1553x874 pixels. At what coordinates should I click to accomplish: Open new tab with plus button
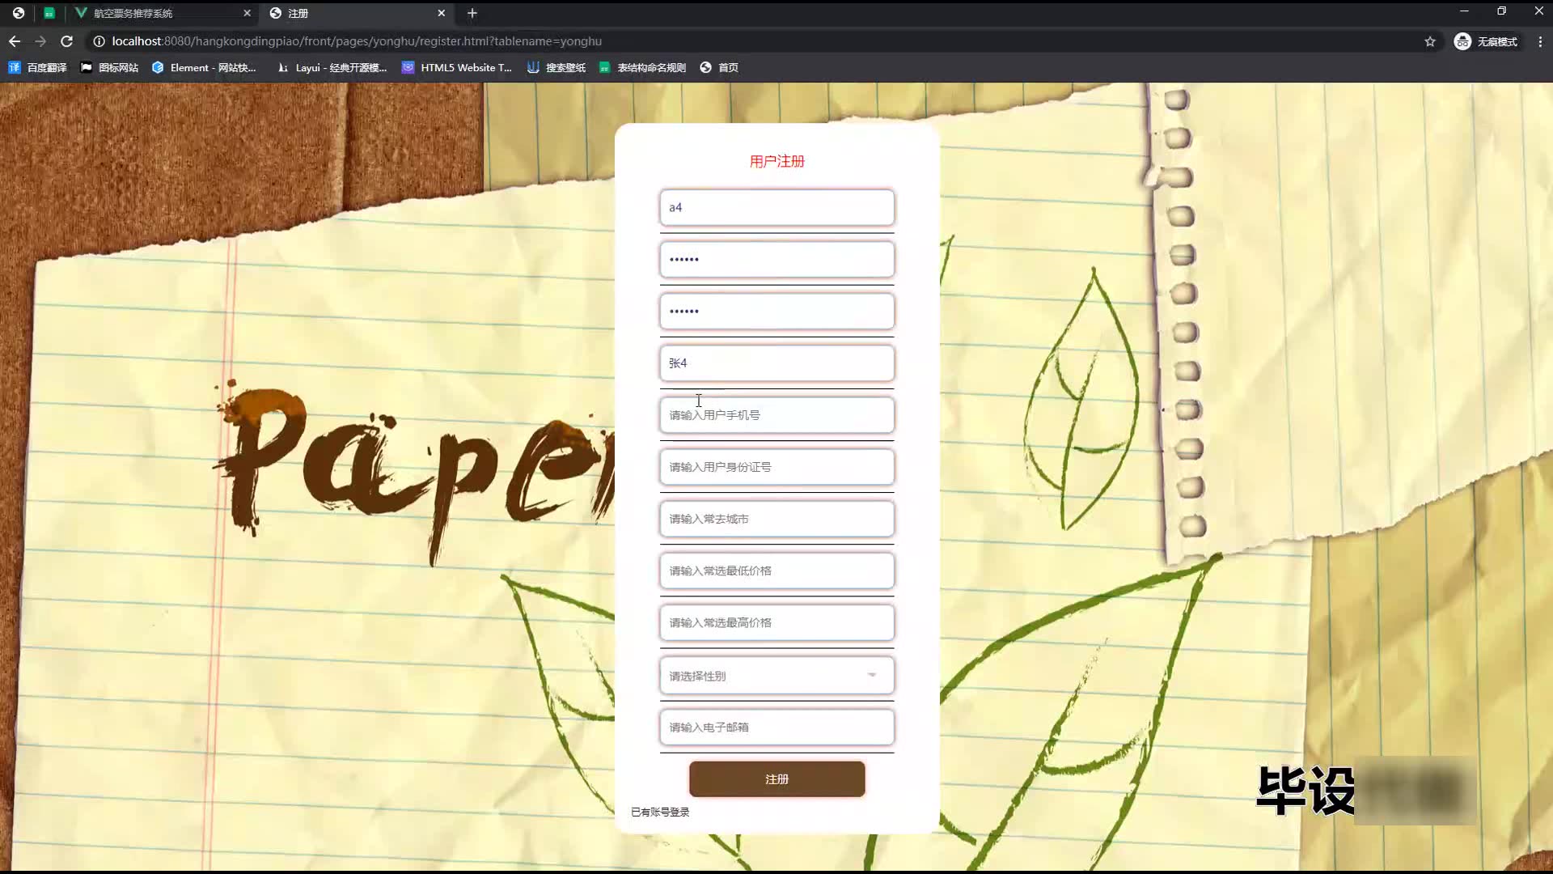click(472, 13)
